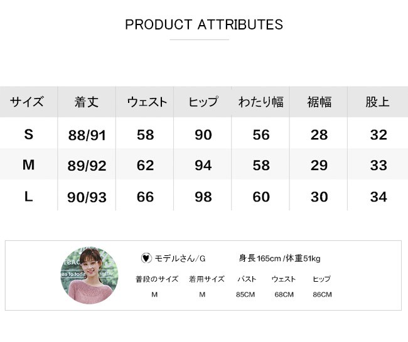Select the 着丈 column header
Viewport: 408px width, 342px height.
87,102
